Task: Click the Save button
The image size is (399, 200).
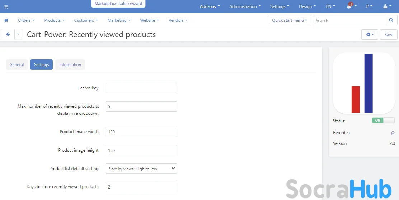Action: click(x=389, y=35)
